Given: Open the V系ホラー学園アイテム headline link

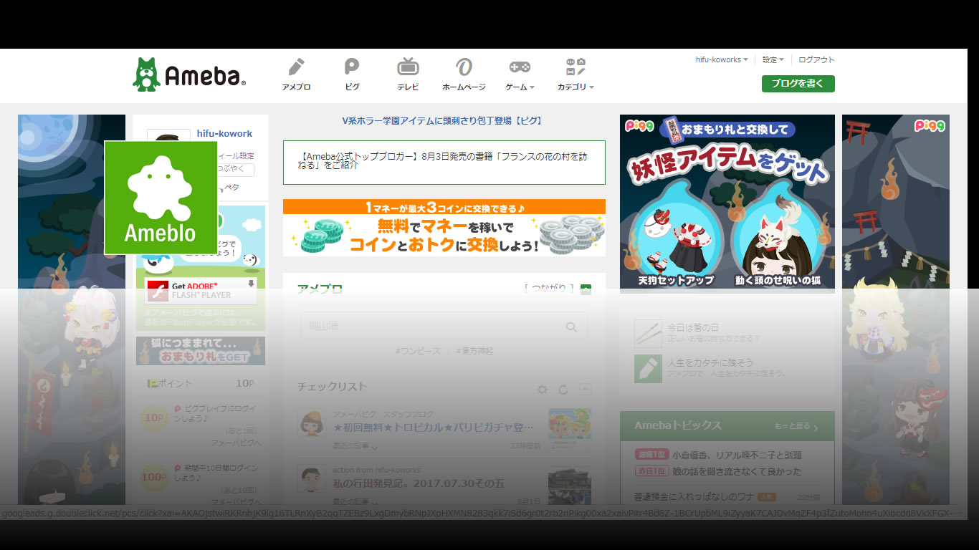Looking at the screenshot, I should pos(442,121).
